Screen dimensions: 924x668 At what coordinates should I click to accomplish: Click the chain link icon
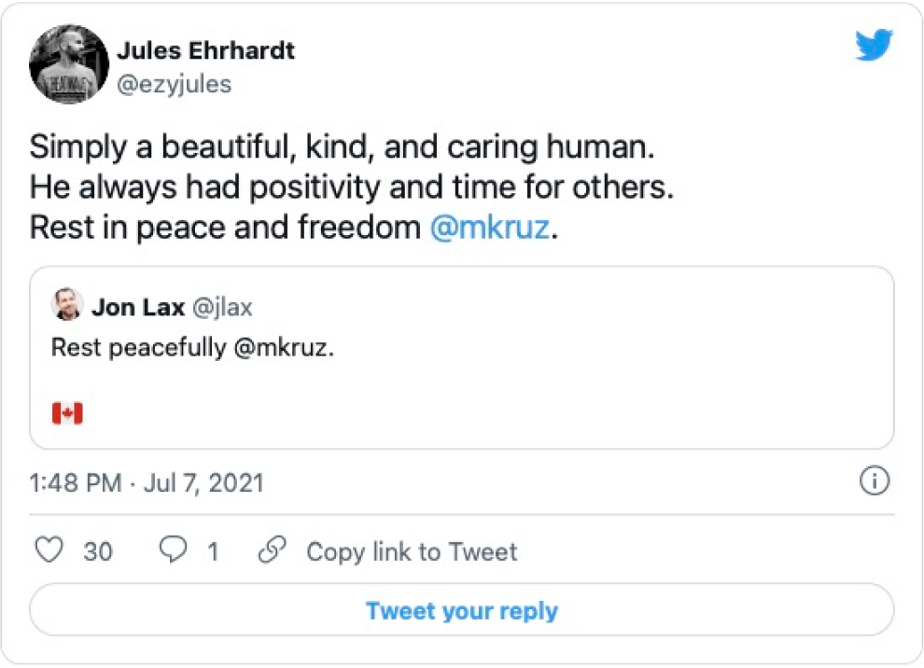[272, 551]
